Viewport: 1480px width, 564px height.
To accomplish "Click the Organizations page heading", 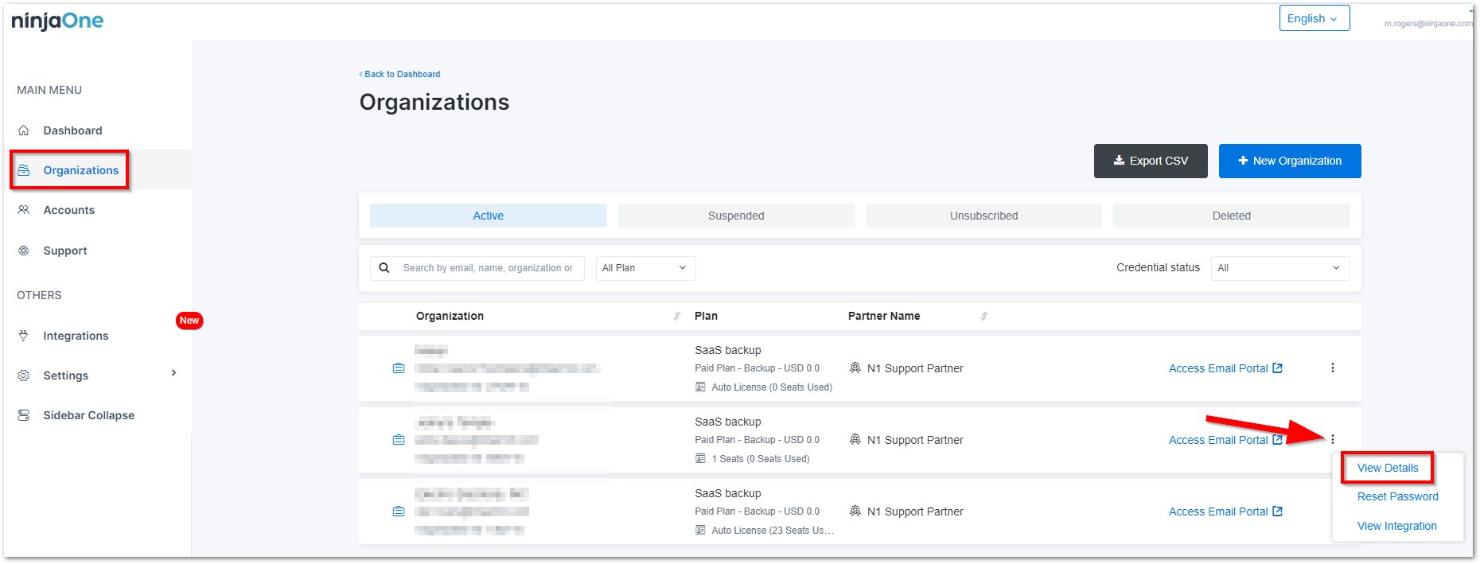I will click(434, 102).
